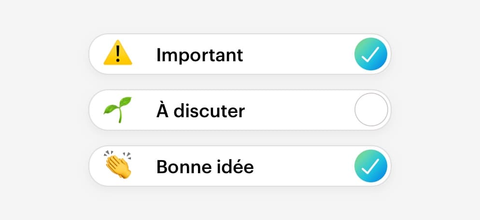Select the À discuter label text
This screenshot has height=220, width=480.
[200, 110]
